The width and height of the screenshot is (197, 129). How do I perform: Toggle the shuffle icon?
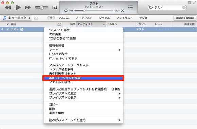pos(123,11)
